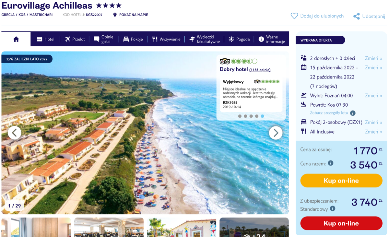Viewport: 389px width, 237px height.
Task: Click the cutlery icon beside All Inclusive
Action: [x=303, y=131]
